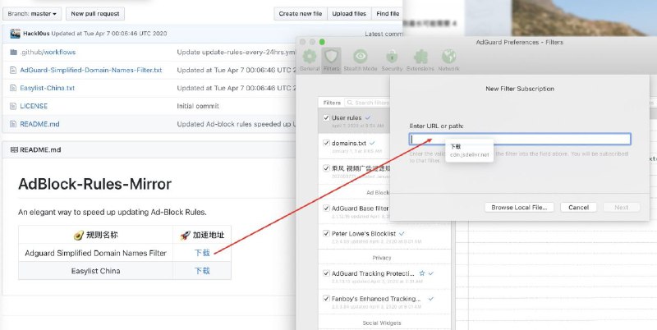657x330 pixels.
Task: Click Browse Local File... button
Action: (x=519, y=208)
